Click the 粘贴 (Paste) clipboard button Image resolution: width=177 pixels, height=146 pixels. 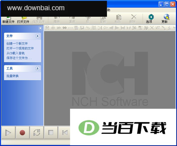coord(118,19)
